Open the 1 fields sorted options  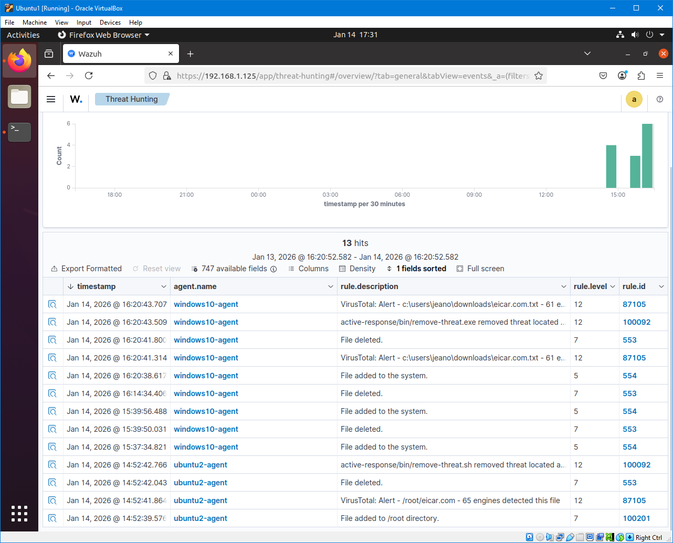[x=416, y=269]
